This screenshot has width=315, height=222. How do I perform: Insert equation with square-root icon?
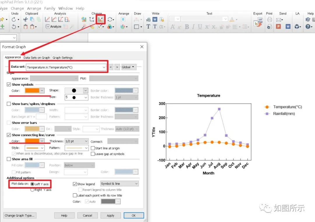tap(148, 20)
